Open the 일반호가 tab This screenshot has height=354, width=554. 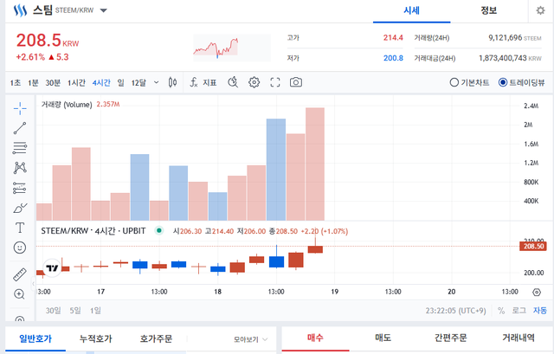coord(35,338)
